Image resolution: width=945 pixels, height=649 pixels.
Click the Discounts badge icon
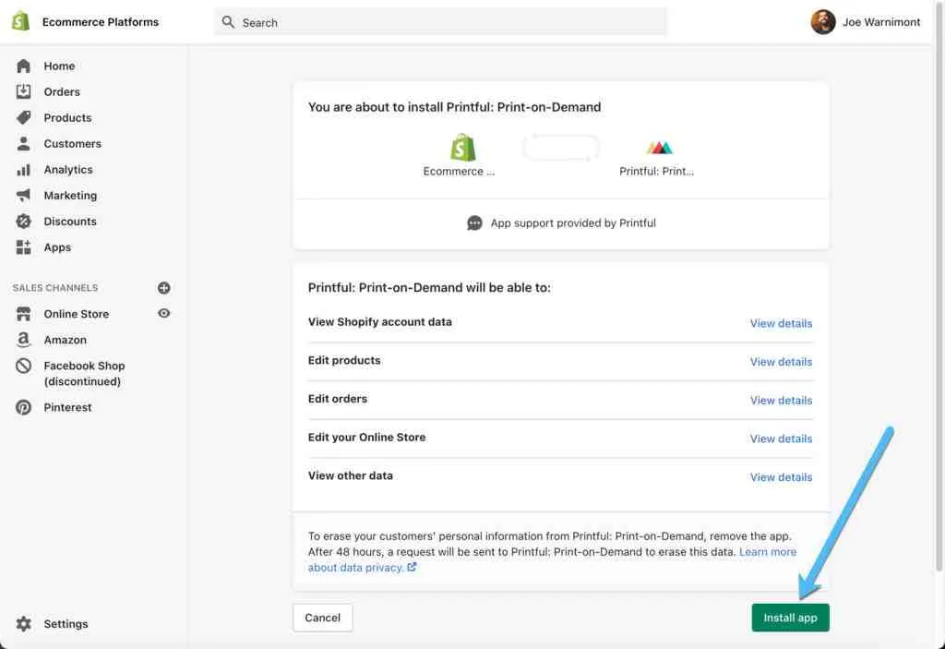(x=23, y=222)
